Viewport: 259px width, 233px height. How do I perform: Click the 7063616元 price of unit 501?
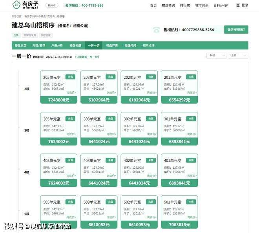point(179,225)
